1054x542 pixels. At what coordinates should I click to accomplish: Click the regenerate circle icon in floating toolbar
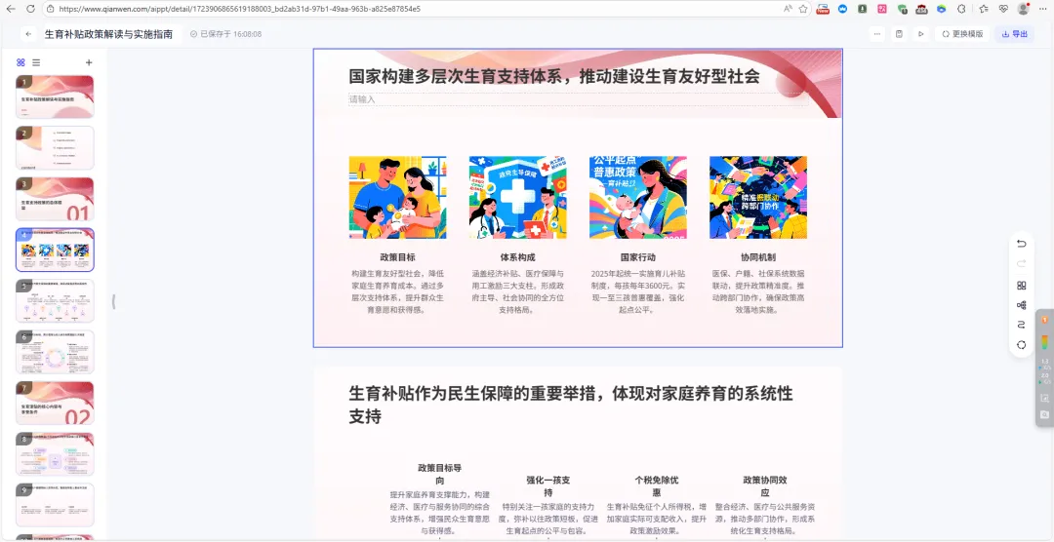point(1021,344)
